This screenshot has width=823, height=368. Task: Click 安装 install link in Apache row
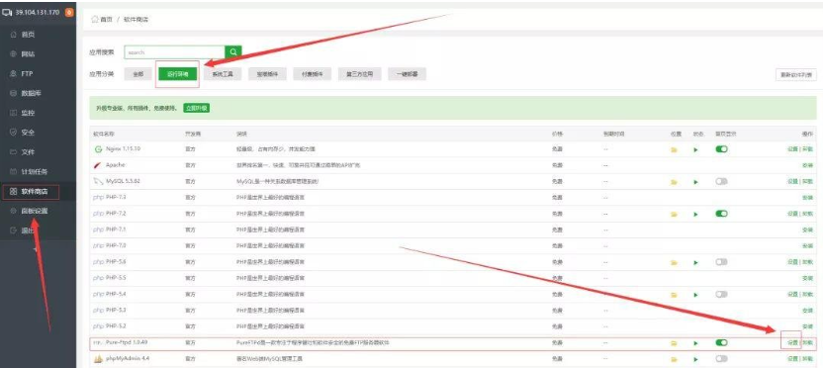tap(807, 165)
